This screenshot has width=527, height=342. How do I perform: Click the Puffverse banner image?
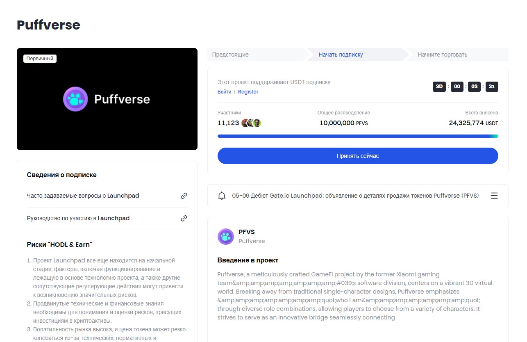(x=107, y=99)
